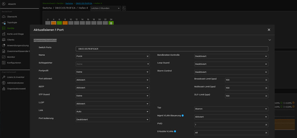The height and width of the screenshot is (138, 297).
Task: Clear the PVID field value
Action: (266, 125)
